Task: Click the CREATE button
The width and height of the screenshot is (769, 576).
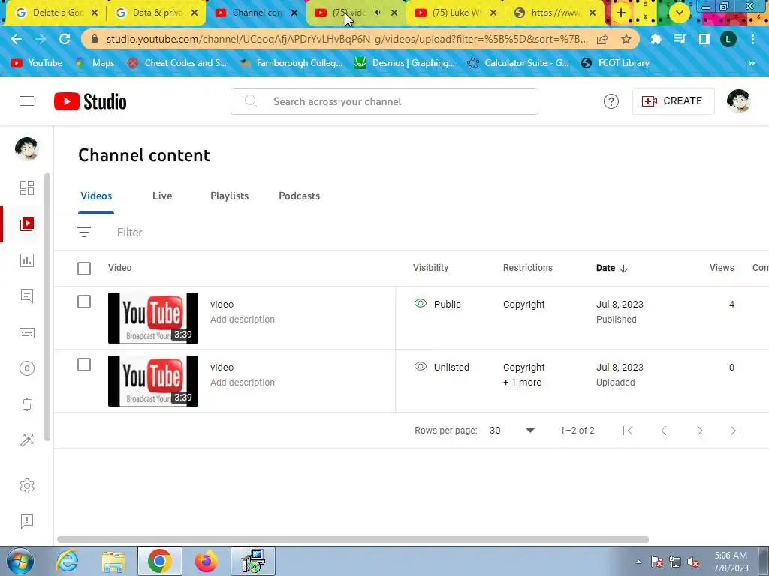Action: (673, 101)
